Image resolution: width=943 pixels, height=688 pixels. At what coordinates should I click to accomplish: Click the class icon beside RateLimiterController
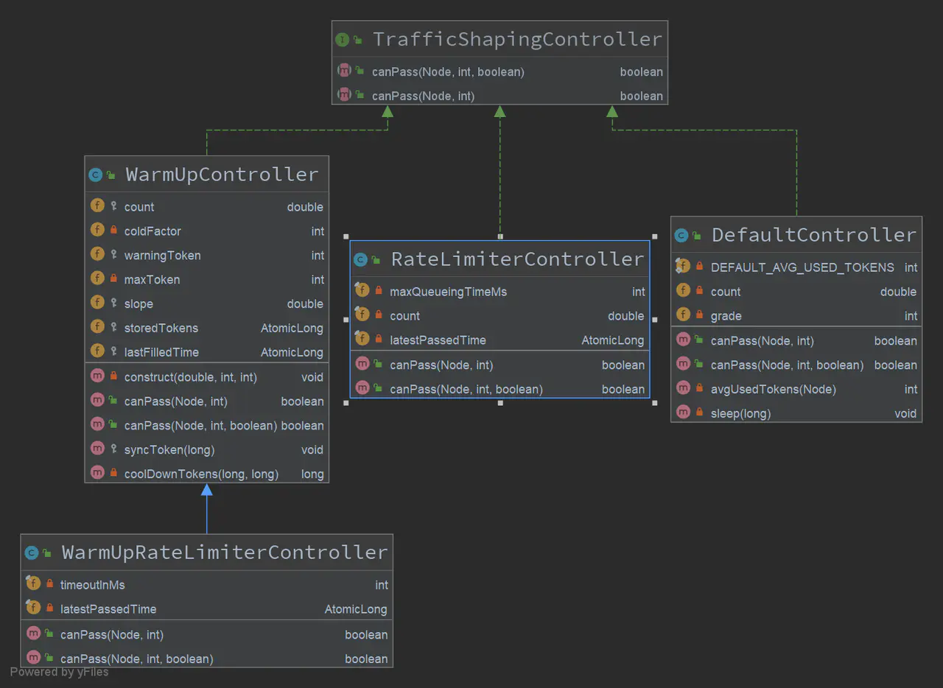(x=360, y=260)
